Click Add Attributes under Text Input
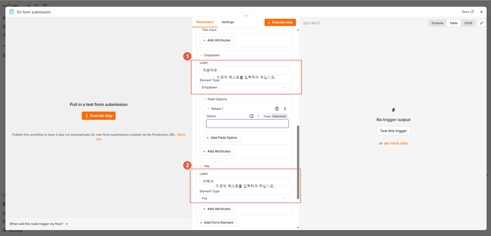The height and width of the screenshot is (236, 491). (217, 40)
